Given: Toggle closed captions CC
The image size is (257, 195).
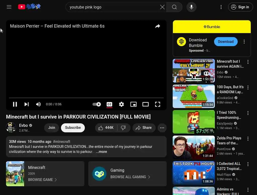Looking at the screenshot, I should (x=109, y=104).
